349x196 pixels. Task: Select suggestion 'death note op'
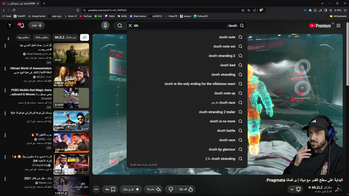click(x=187, y=93)
